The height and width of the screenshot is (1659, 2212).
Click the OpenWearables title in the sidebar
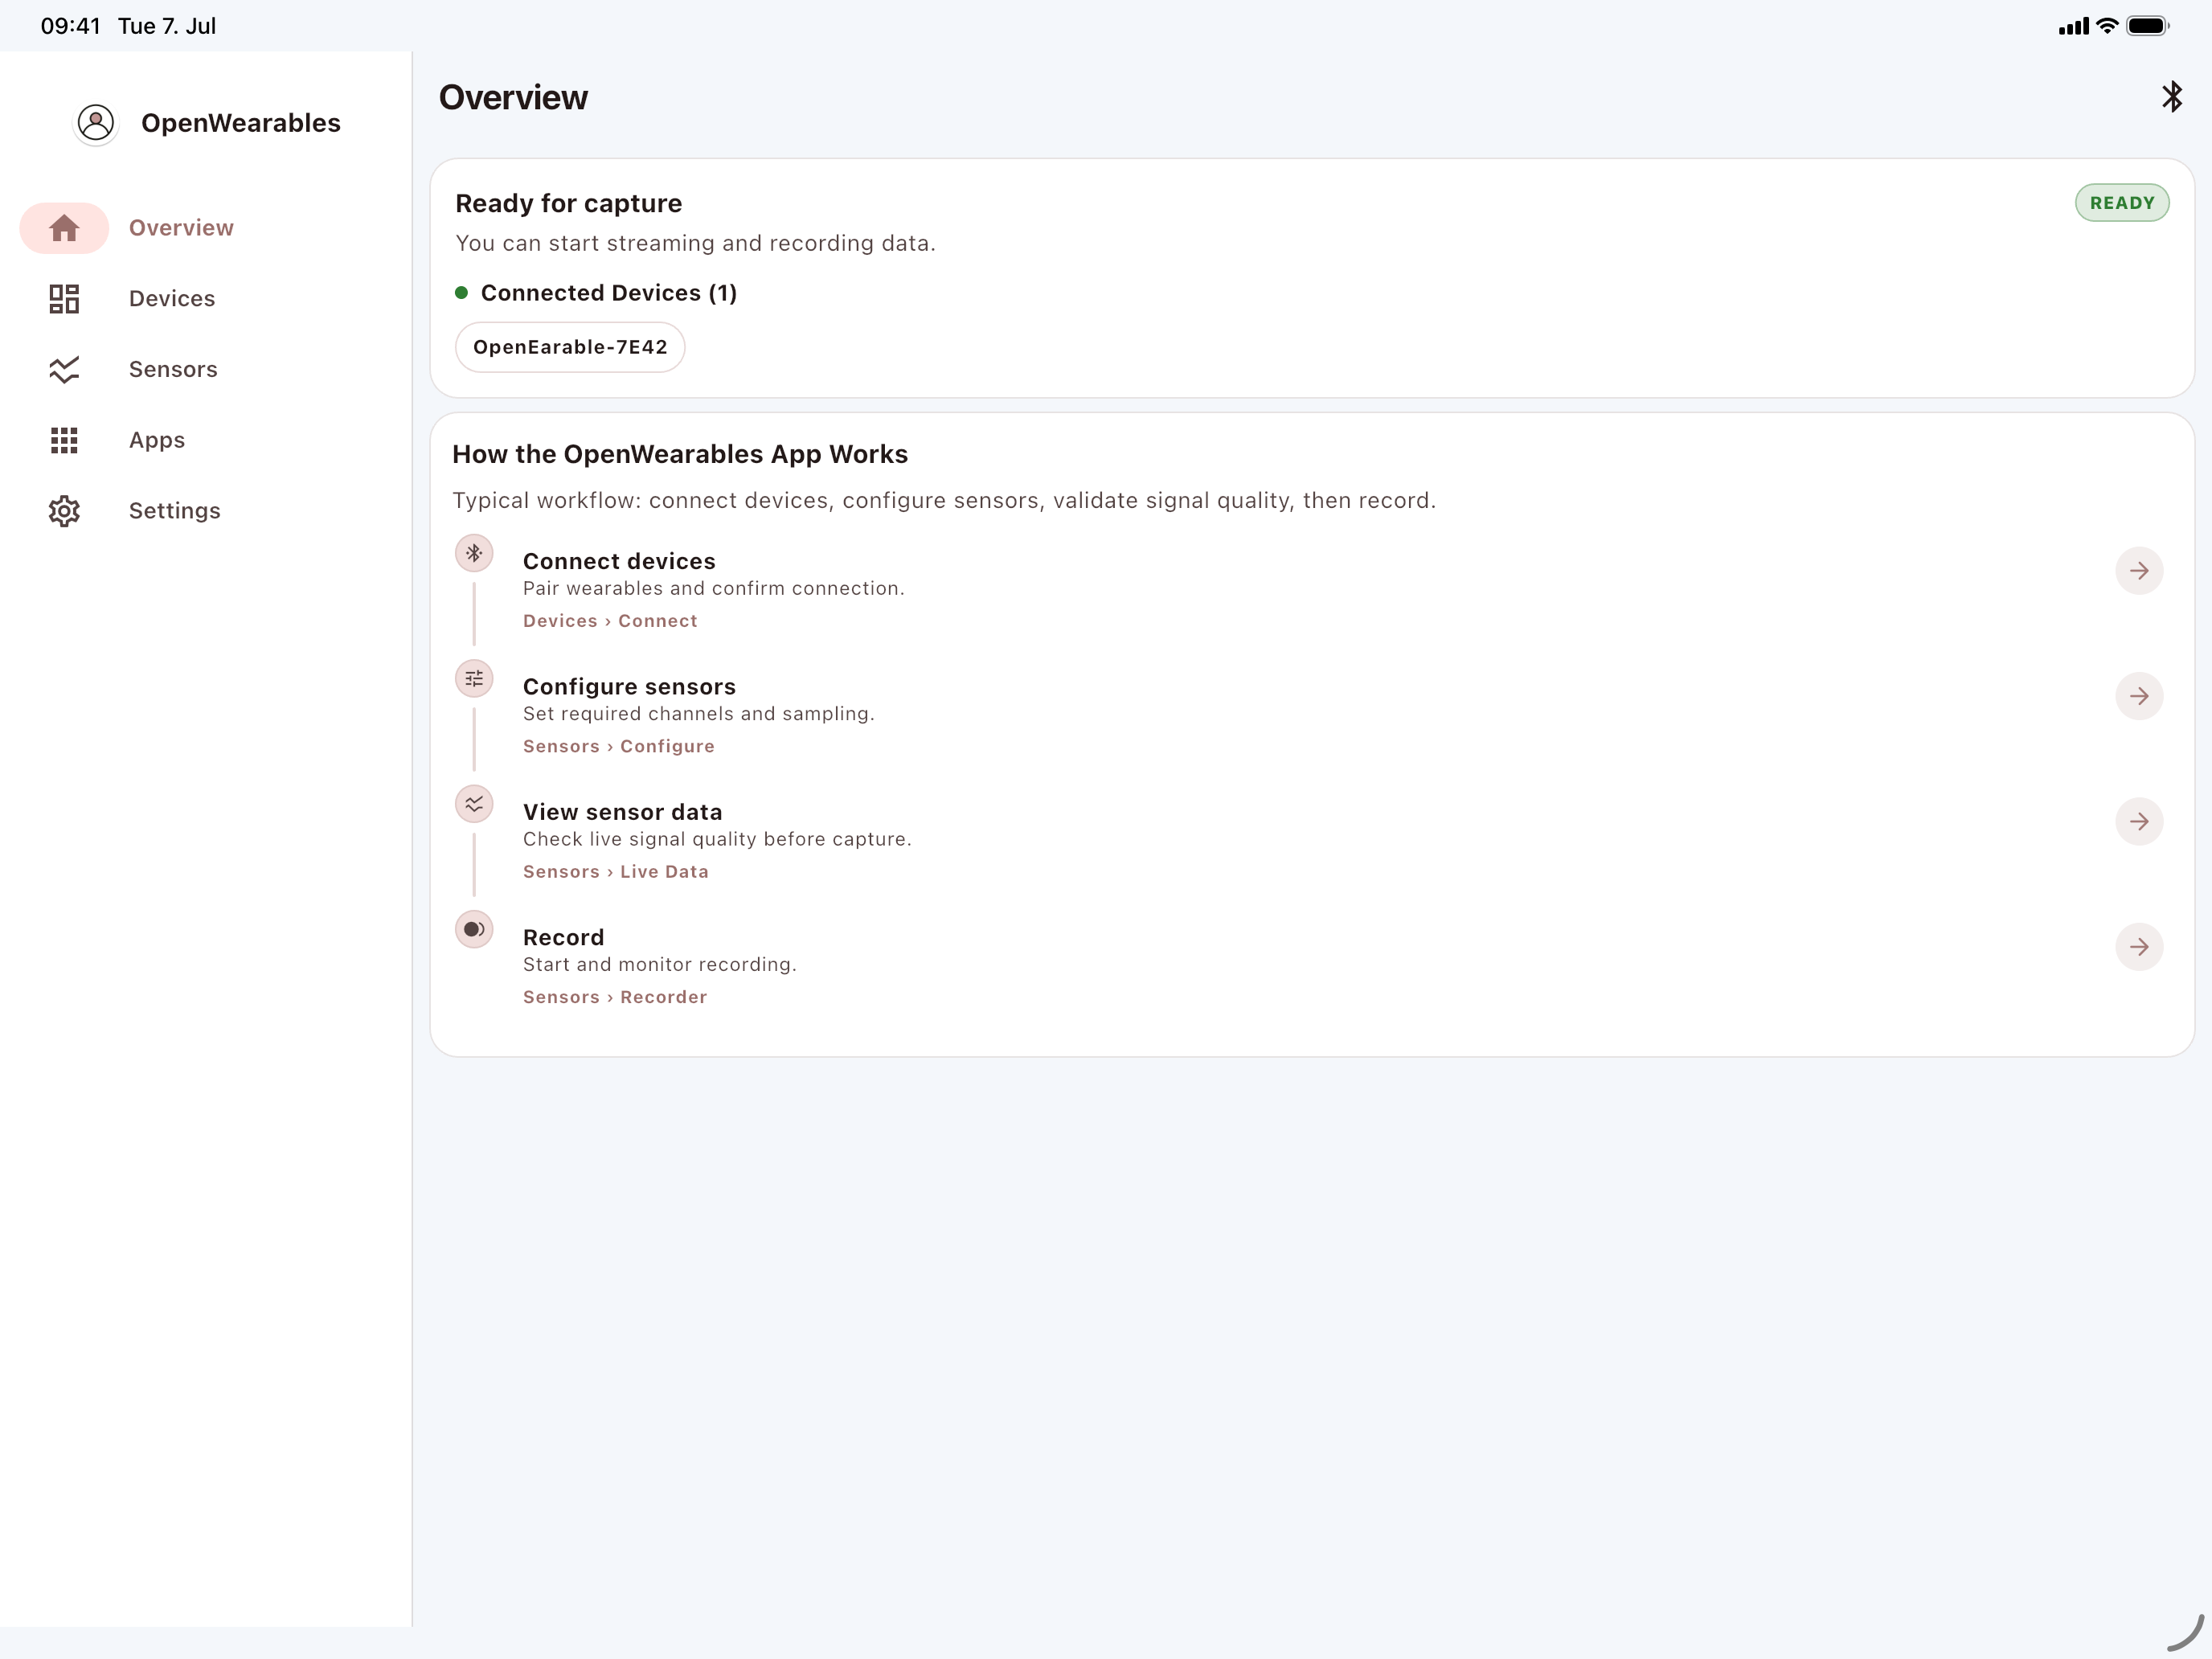pyautogui.click(x=241, y=123)
